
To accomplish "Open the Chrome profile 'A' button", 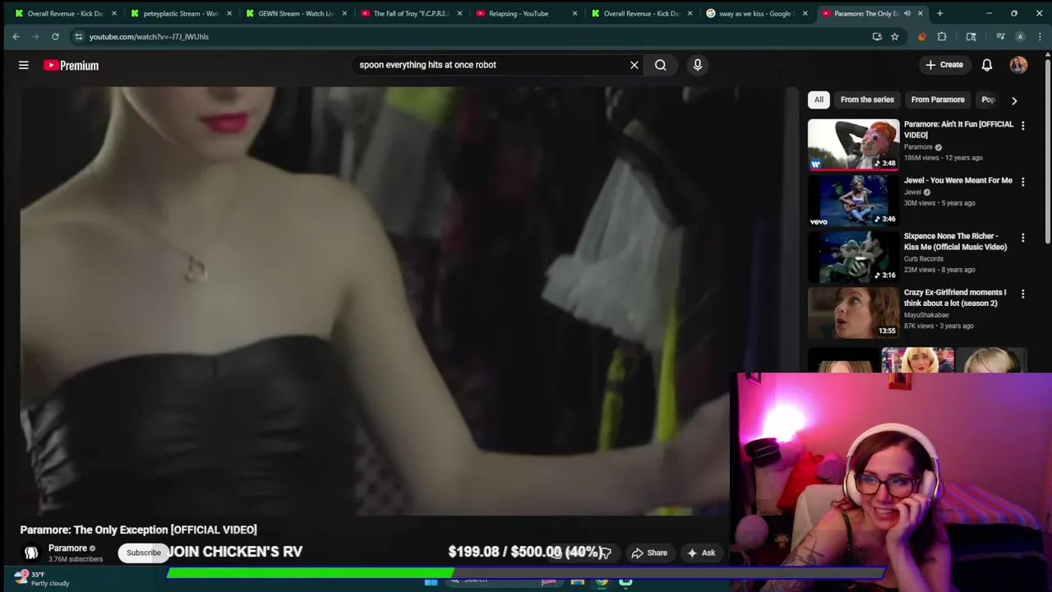I will (x=1020, y=36).
